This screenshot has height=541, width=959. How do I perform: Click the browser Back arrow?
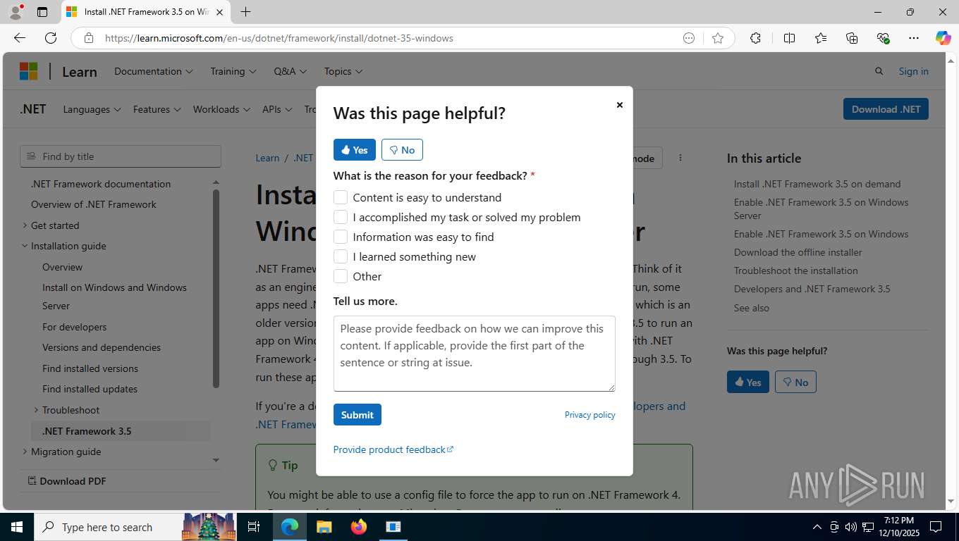[19, 38]
